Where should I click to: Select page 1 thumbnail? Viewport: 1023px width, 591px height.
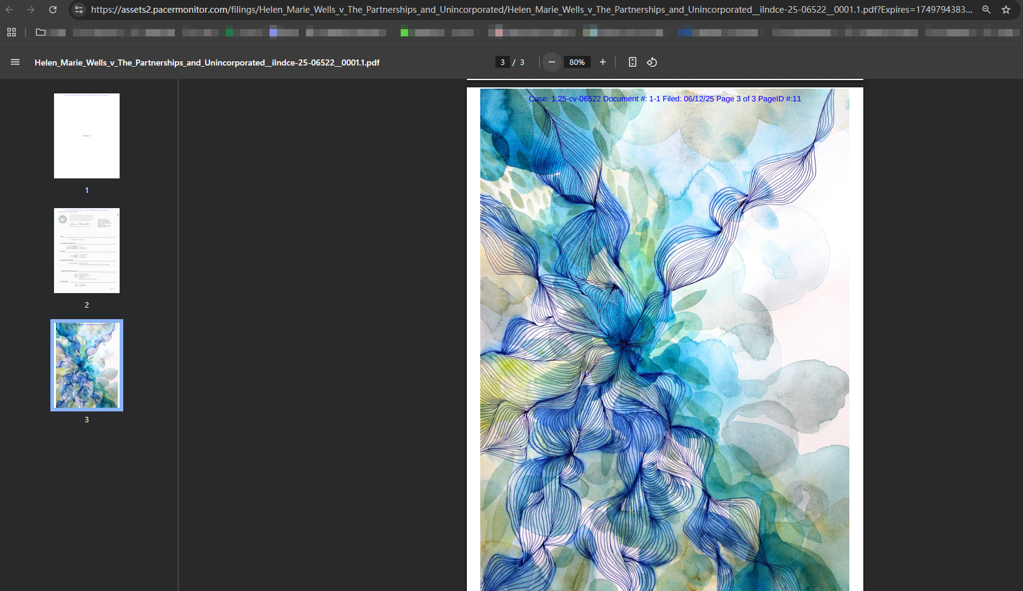pyautogui.click(x=87, y=136)
